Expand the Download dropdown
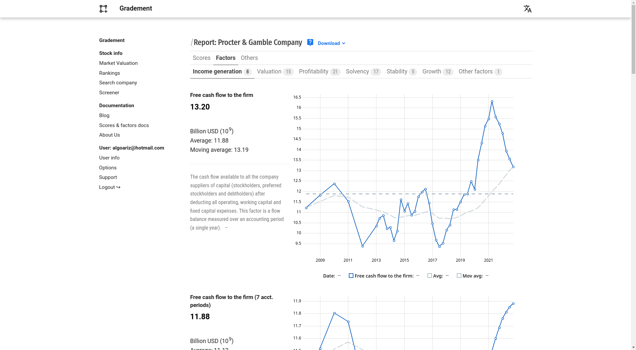The image size is (636, 350). 332,43
